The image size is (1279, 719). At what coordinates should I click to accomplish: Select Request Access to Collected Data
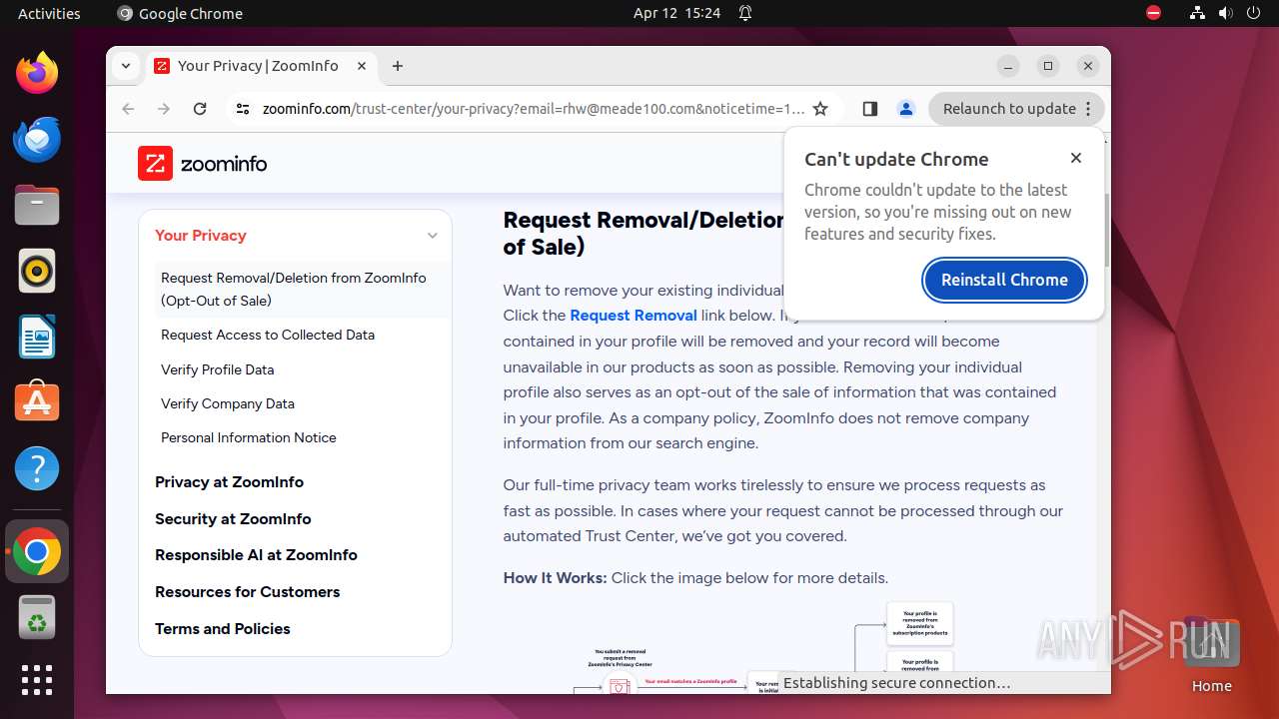click(x=268, y=335)
